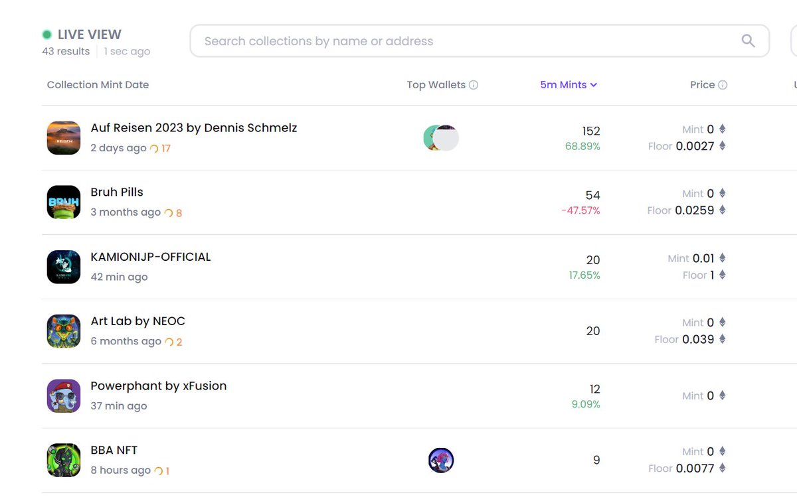Click the Auf Reisen top wallet avatars
This screenshot has width=797, height=501.
(x=441, y=138)
